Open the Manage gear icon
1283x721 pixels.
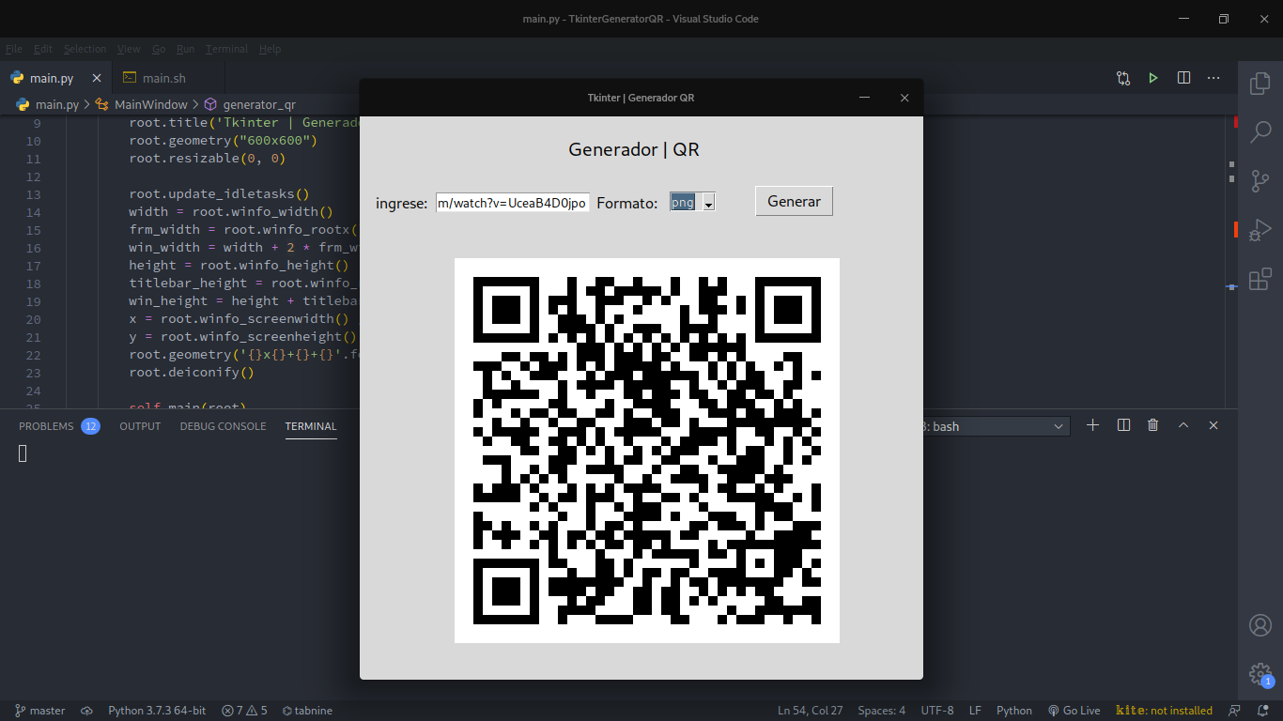tap(1260, 674)
